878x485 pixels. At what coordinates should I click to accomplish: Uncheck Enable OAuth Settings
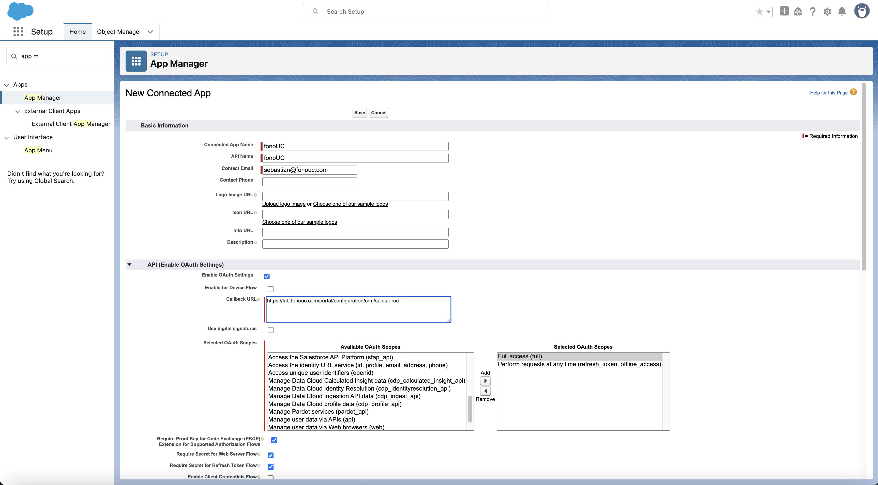click(x=267, y=276)
